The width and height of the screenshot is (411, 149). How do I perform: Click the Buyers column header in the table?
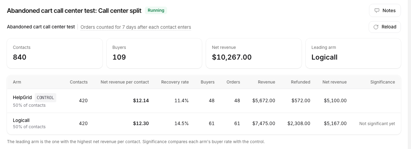[x=208, y=82]
